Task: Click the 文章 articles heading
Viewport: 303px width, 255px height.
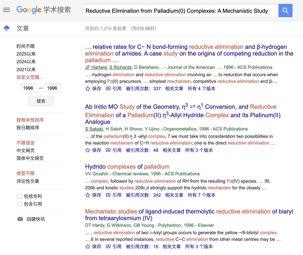Action: tap(23, 28)
